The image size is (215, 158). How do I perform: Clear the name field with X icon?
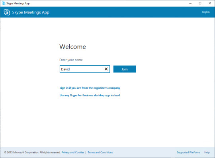(106, 69)
